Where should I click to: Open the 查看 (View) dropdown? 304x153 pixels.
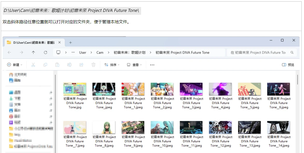pyautogui.click(x=134, y=65)
